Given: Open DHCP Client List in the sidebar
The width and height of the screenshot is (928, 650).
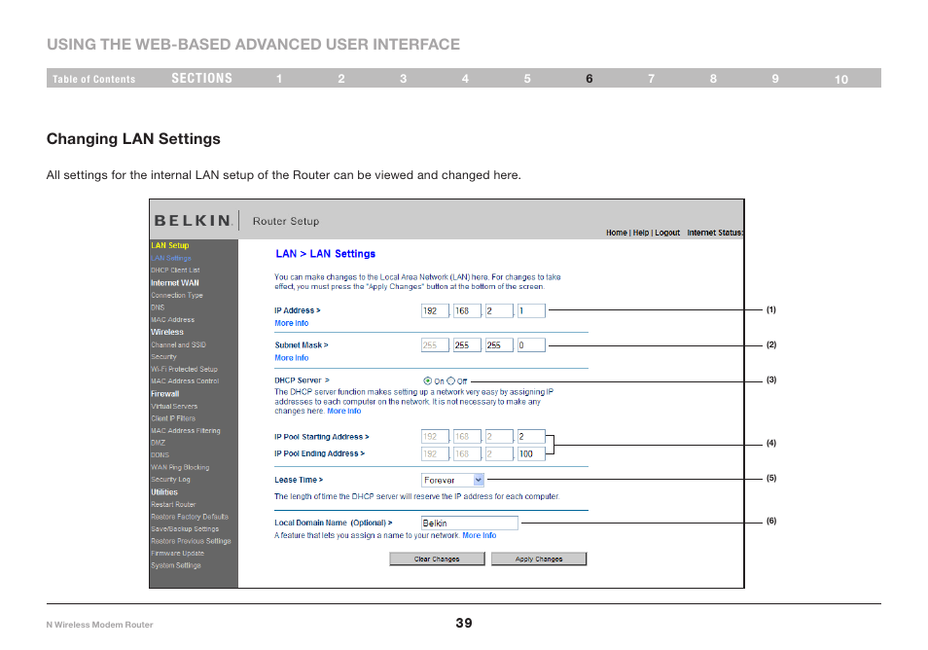Looking at the screenshot, I should point(175,270).
